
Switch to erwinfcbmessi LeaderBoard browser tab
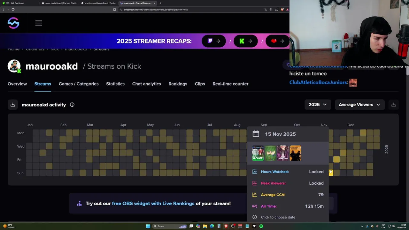[x=98, y=3]
